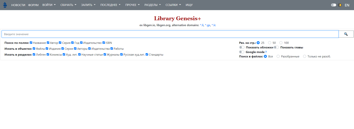
Task: Click the Library Genesis+ title
Action: (x=178, y=18)
